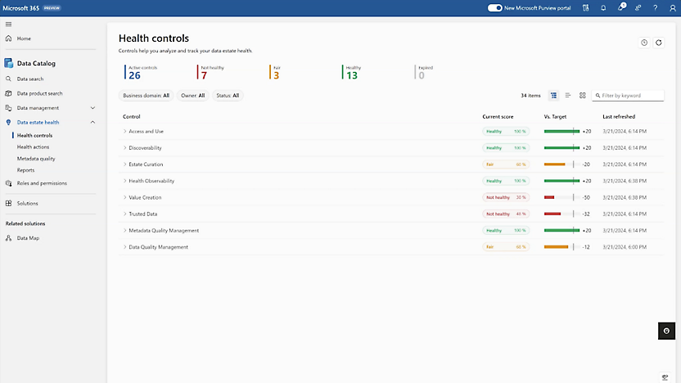Click the Estate Curation Fair score badge
Screen dimensions: 681x383
pos(506,164)
